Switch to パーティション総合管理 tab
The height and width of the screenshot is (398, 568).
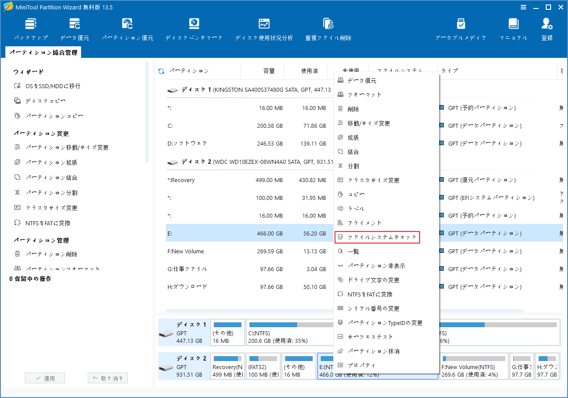point(44,52)
